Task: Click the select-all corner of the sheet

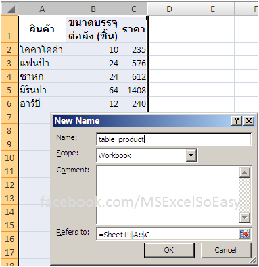Action: pyautogui.click(x=9, y=9)
